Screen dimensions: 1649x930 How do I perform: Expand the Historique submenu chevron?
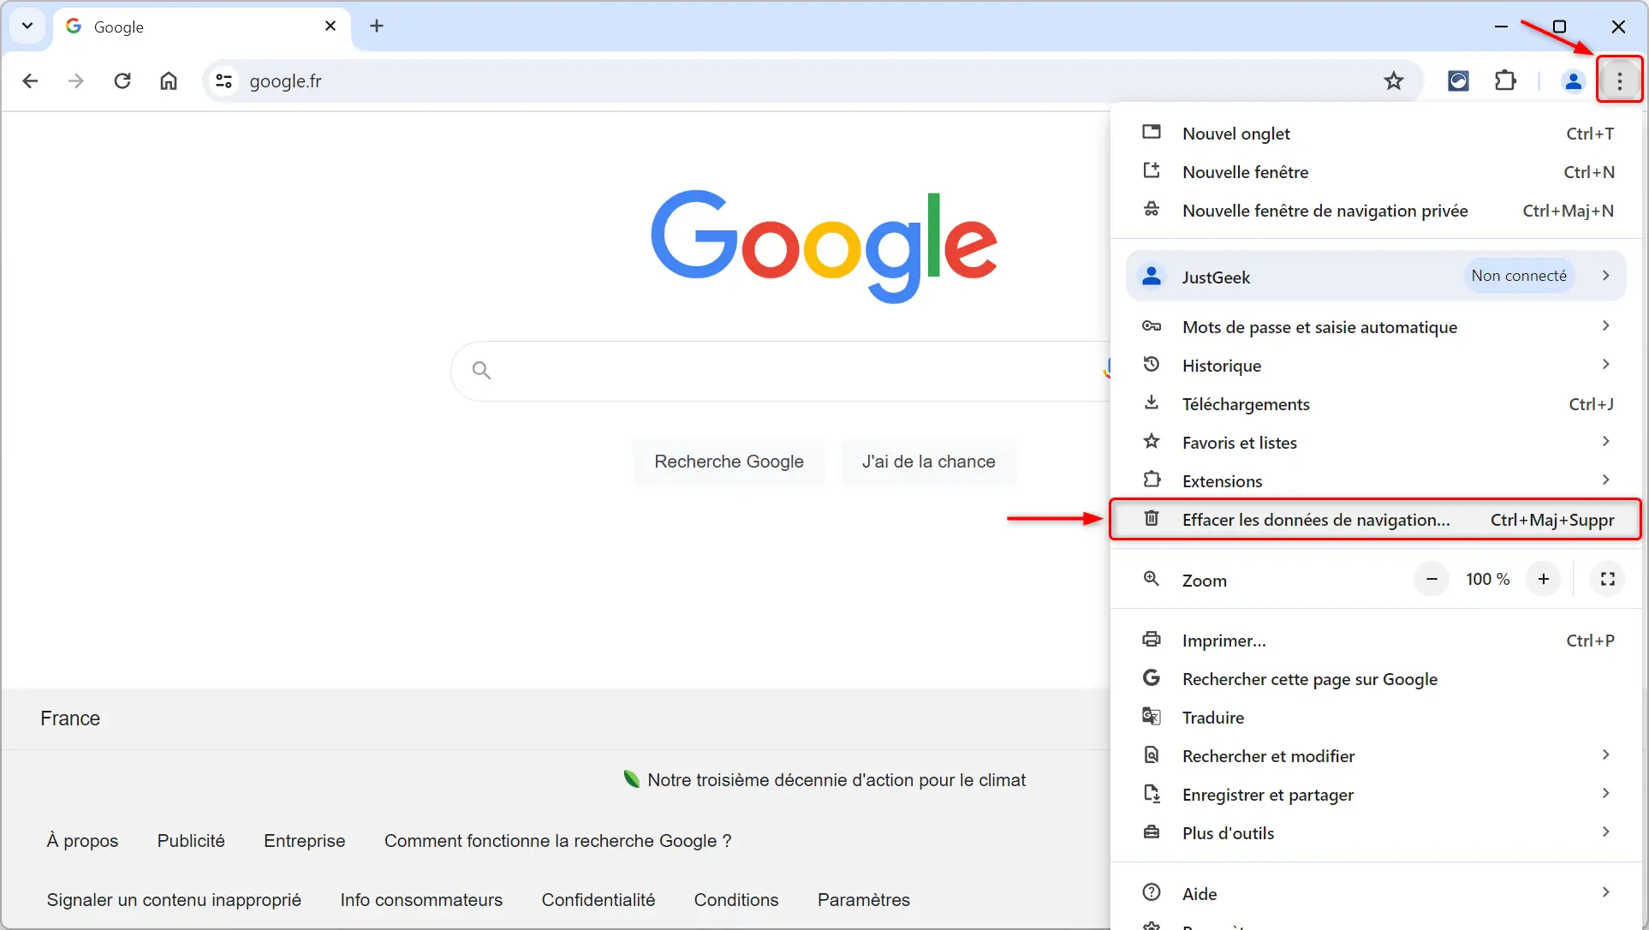(1606, 364)
